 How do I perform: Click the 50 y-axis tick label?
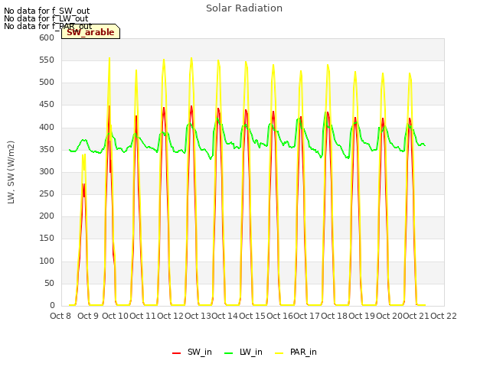[49, 284]
